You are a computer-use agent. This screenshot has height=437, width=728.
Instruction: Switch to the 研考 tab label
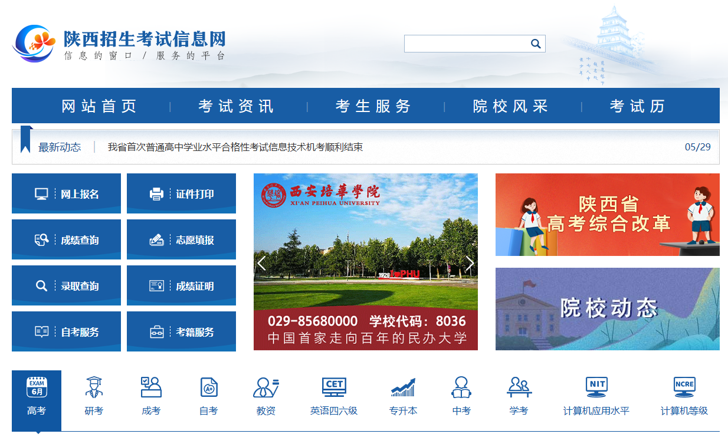pos(94,411)
